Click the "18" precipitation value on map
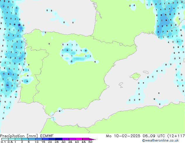Image resolution: width=185 pixels, height=143 pixels. point(19,25)
